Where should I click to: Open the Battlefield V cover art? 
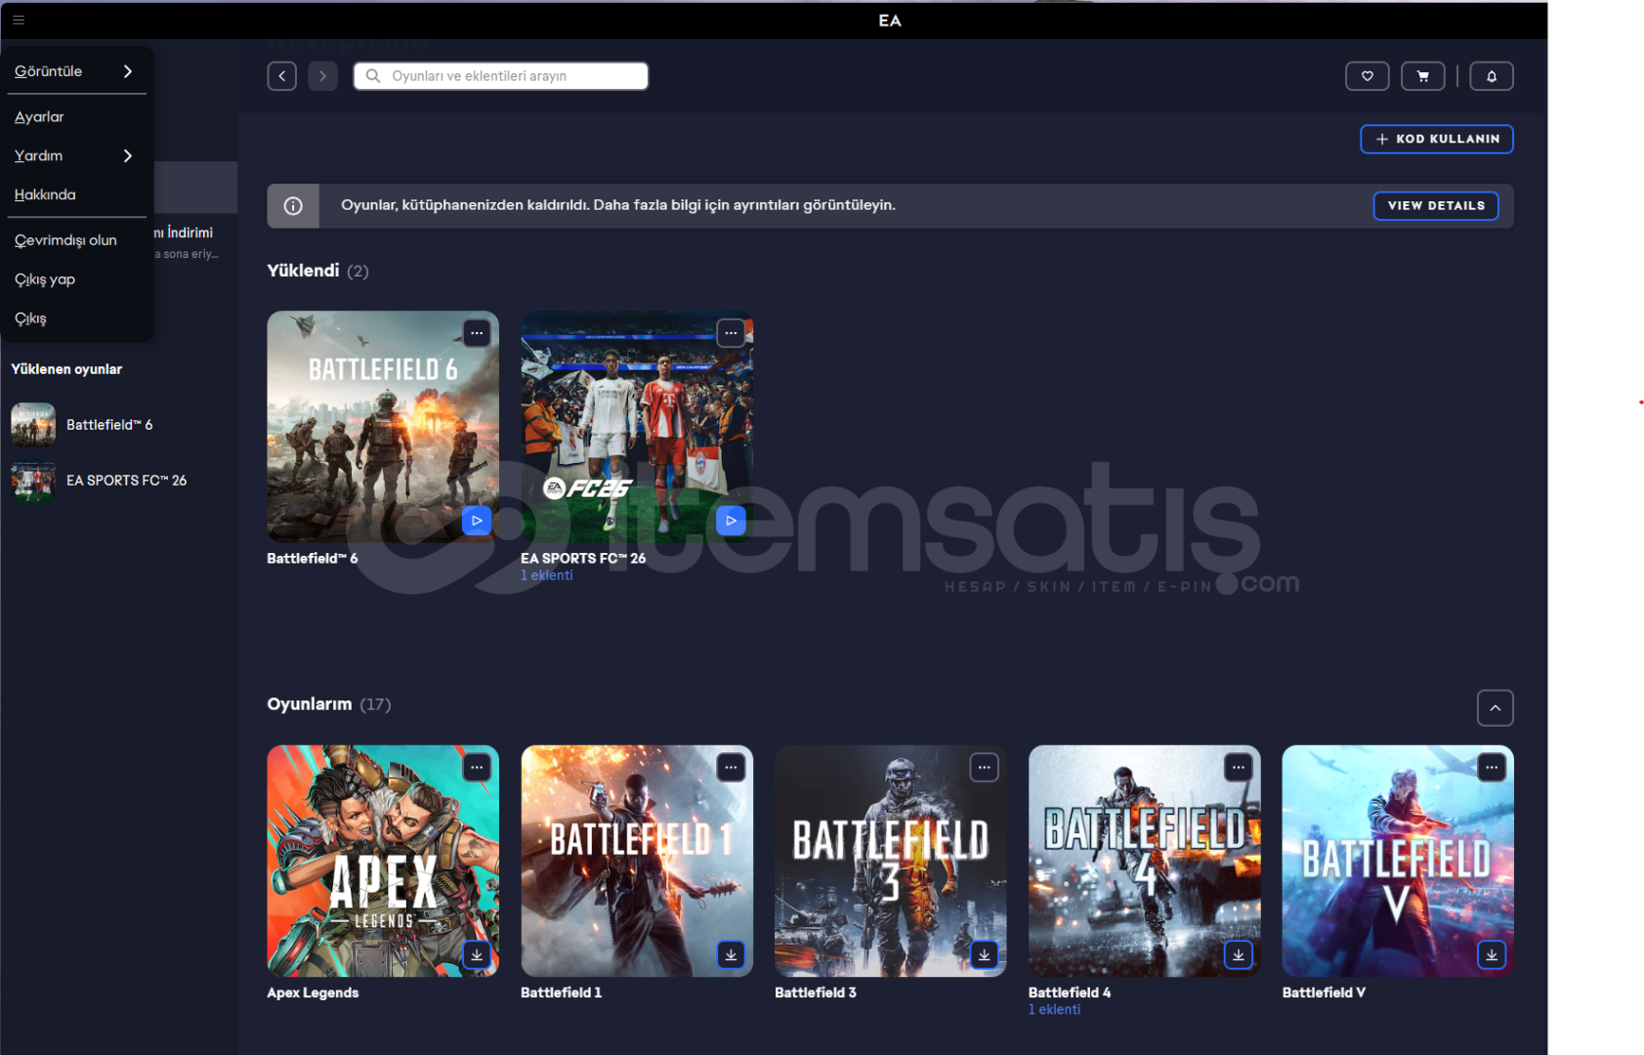click(1398, 862)
